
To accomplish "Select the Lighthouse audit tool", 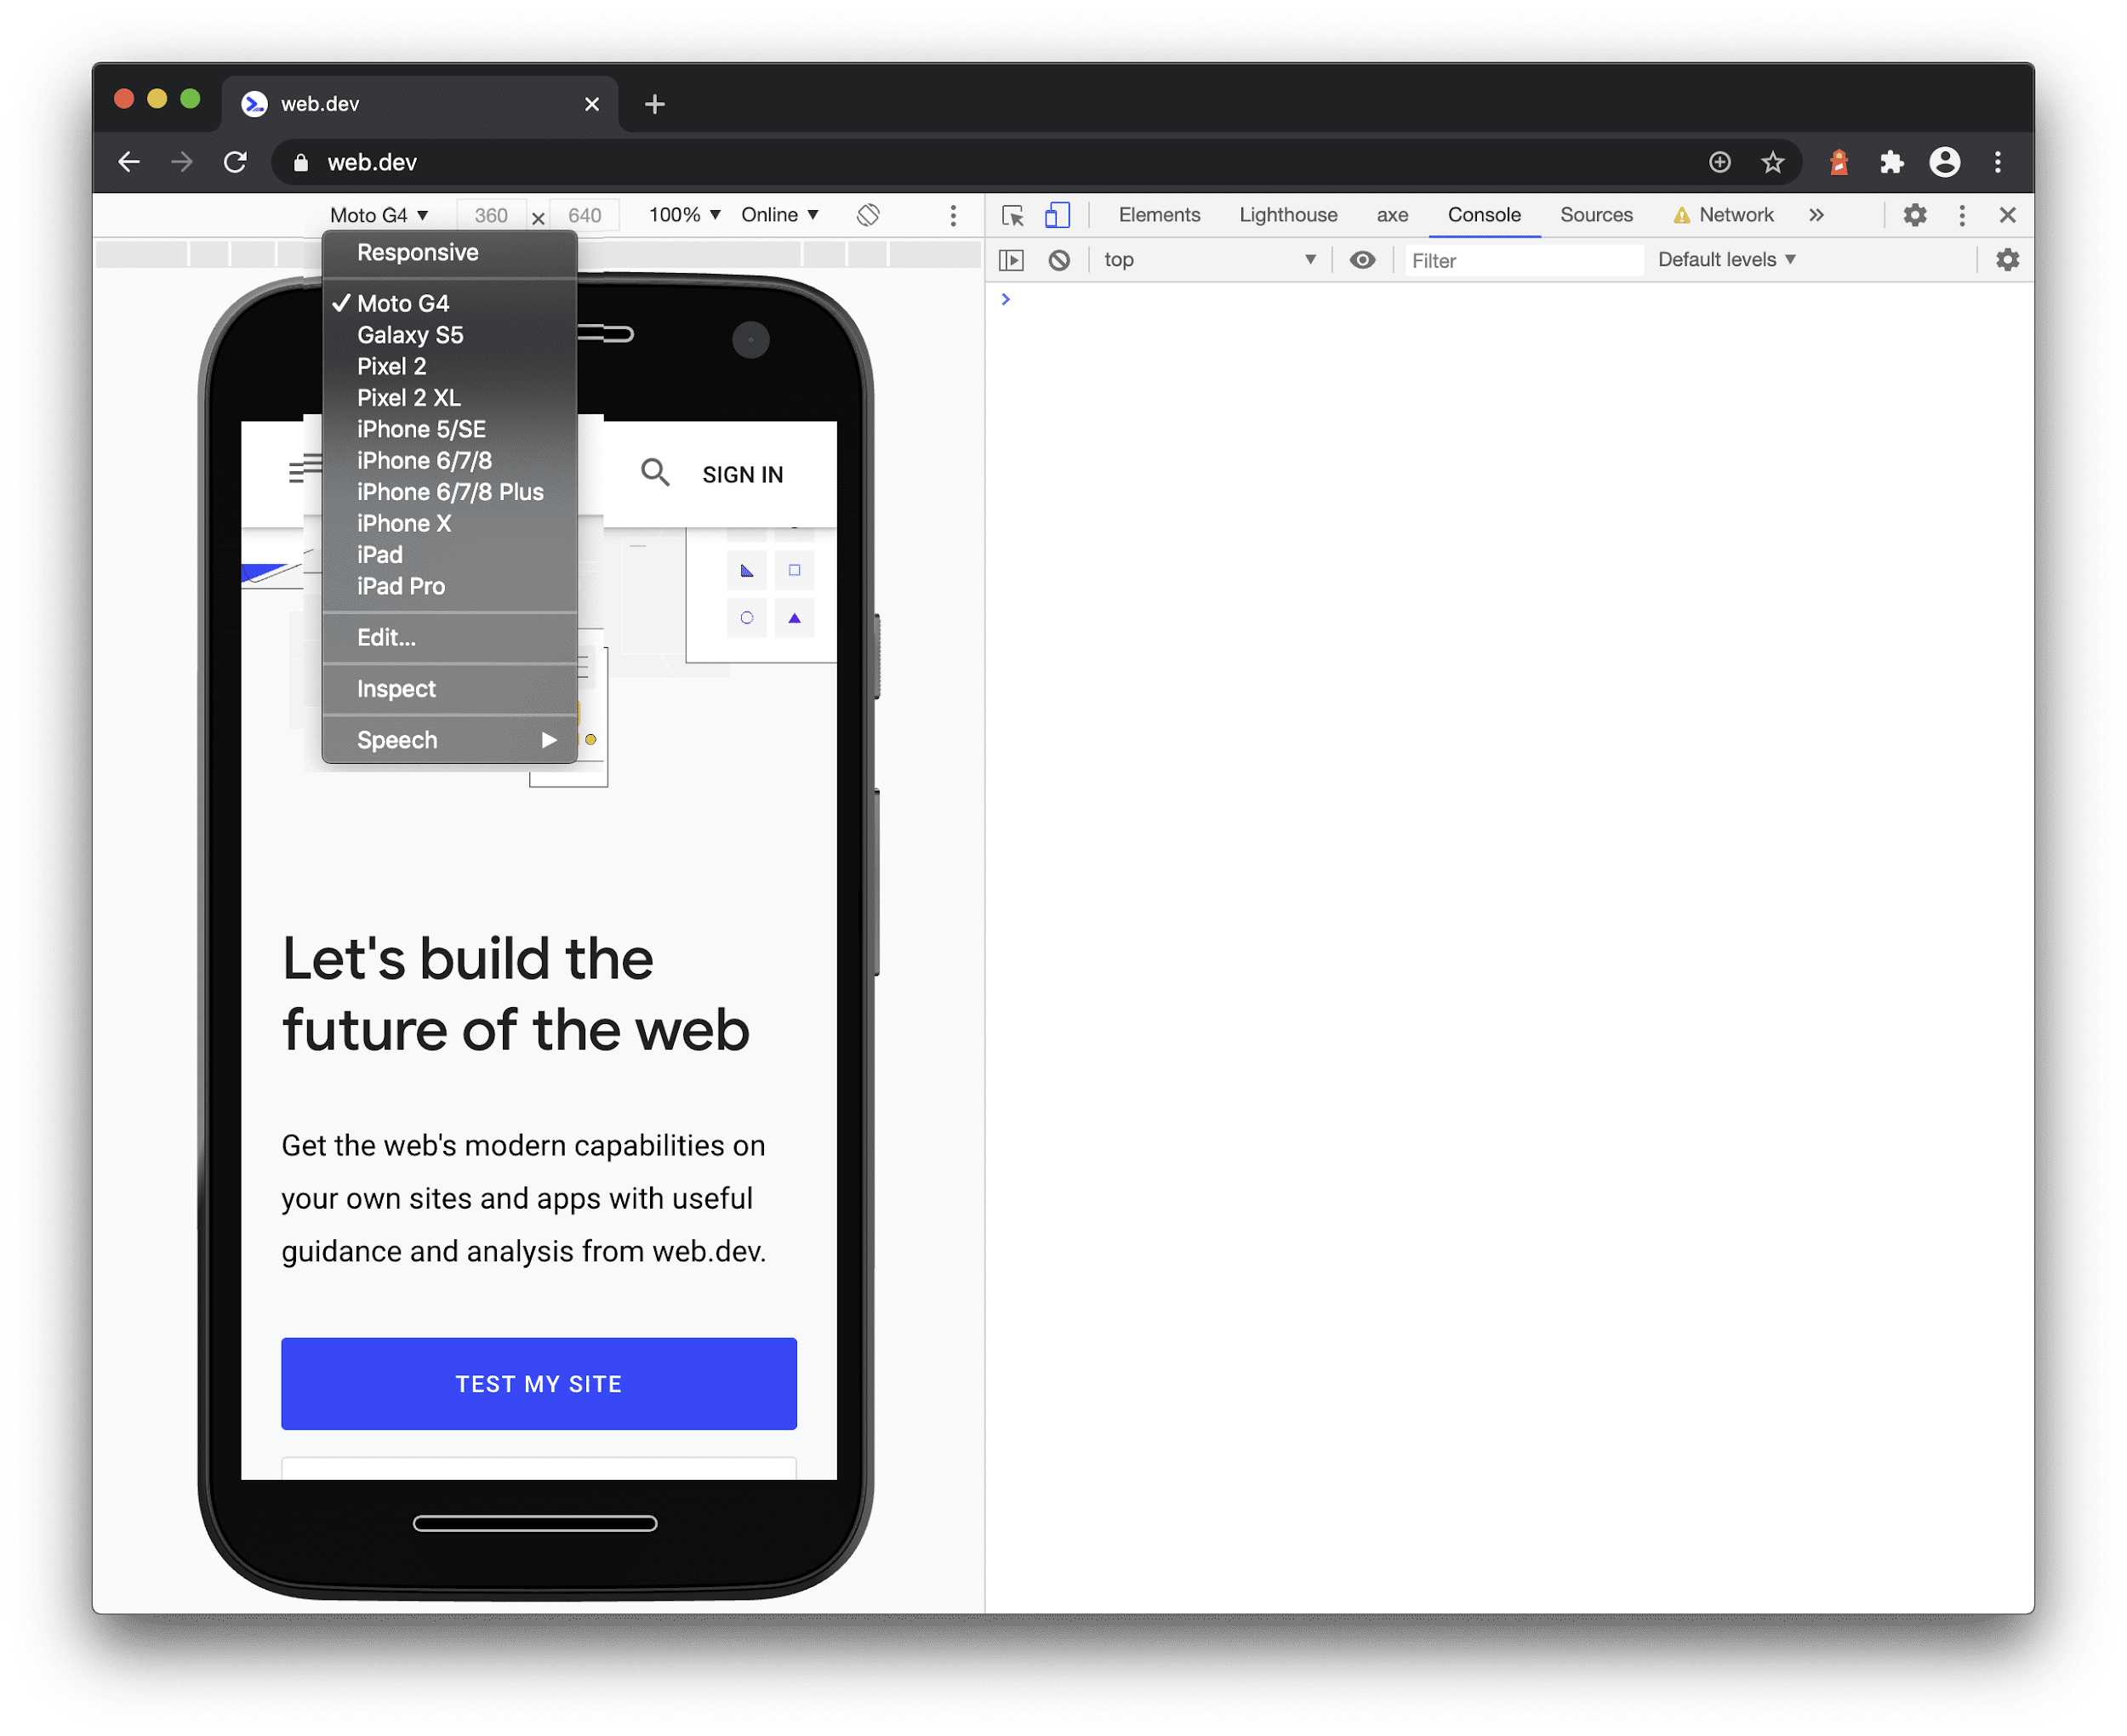I will coord(1288,215).
